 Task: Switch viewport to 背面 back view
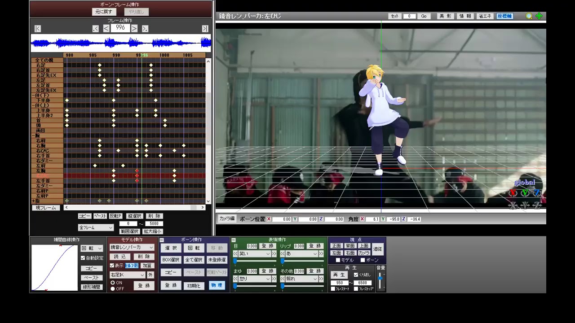point(350,246)
